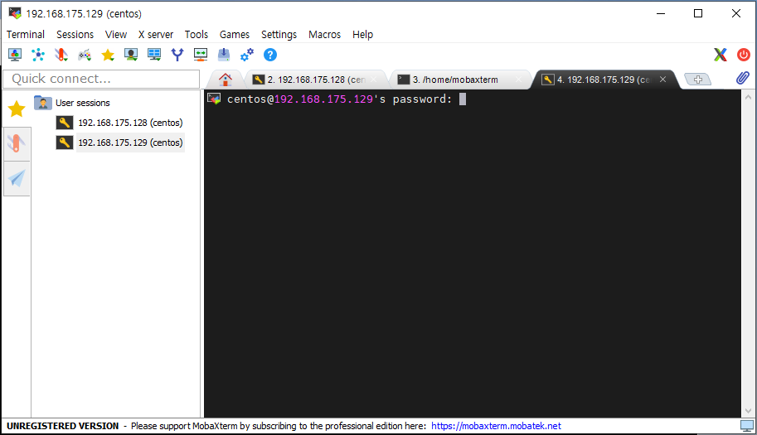This screenshot has width=757, height=435.
Task: Open the Macros paper plane sidebar tab
Action: (17, 178)
